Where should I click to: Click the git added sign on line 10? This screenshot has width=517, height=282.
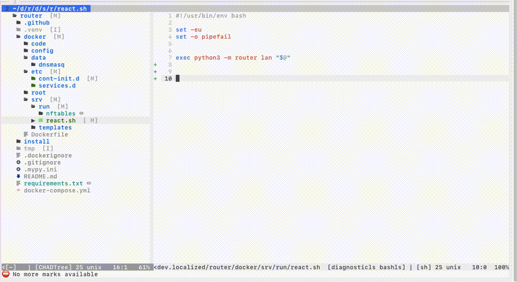[x=155, y=79]
